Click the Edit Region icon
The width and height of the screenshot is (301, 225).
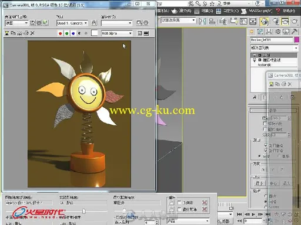32,23
